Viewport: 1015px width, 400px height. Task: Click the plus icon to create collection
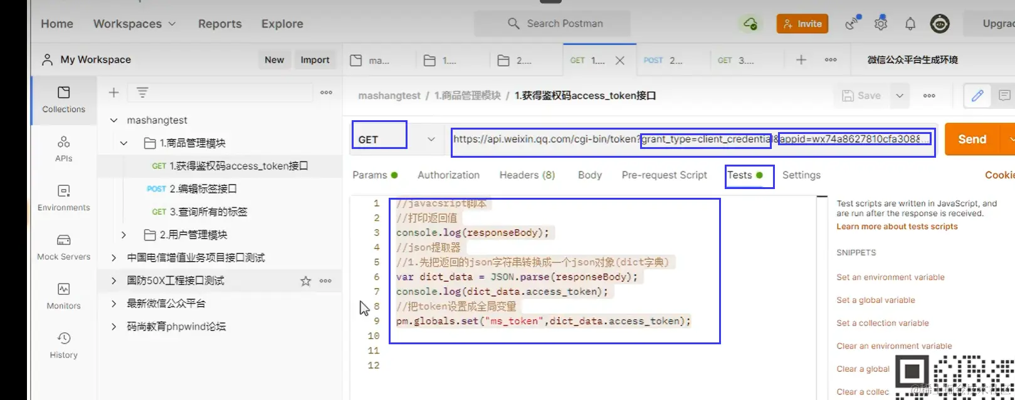113,93
